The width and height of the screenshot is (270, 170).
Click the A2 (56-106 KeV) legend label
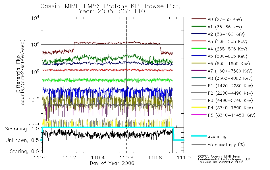pos(226,34)
